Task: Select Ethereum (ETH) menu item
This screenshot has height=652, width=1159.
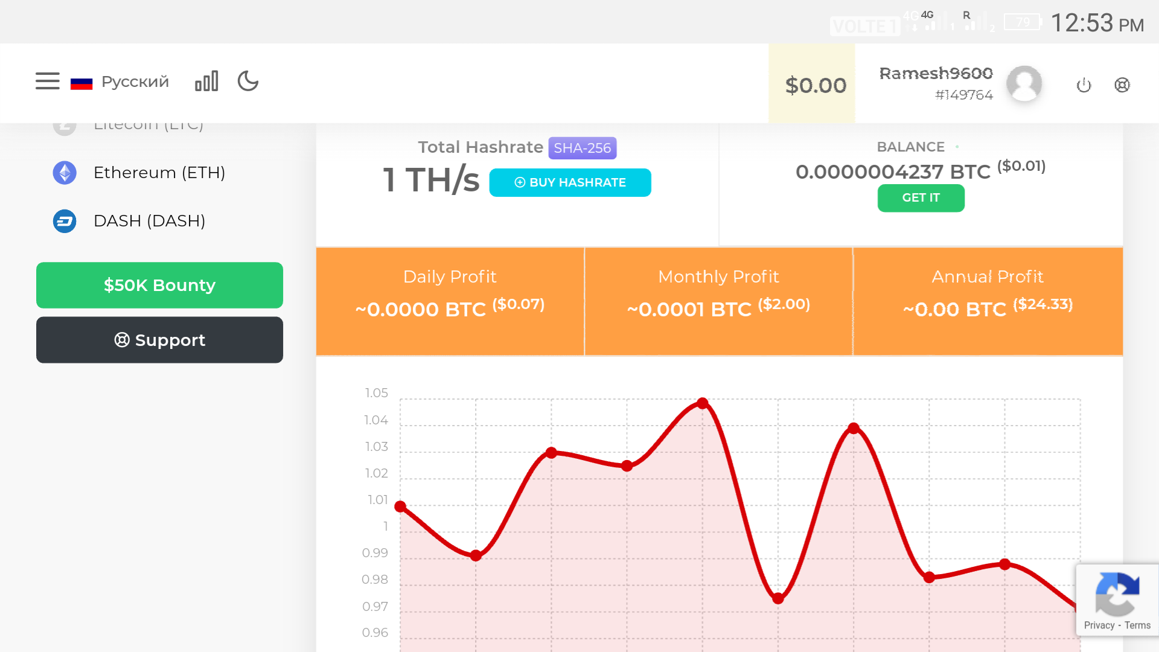Action: point(159,173)
